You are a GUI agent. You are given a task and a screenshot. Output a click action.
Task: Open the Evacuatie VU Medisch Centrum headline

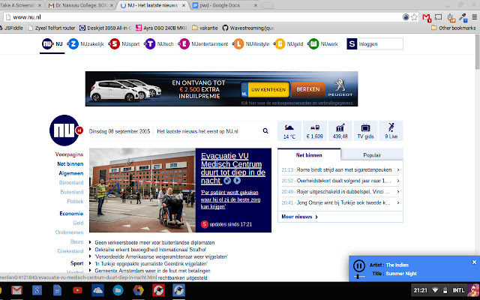click(232, 168)
